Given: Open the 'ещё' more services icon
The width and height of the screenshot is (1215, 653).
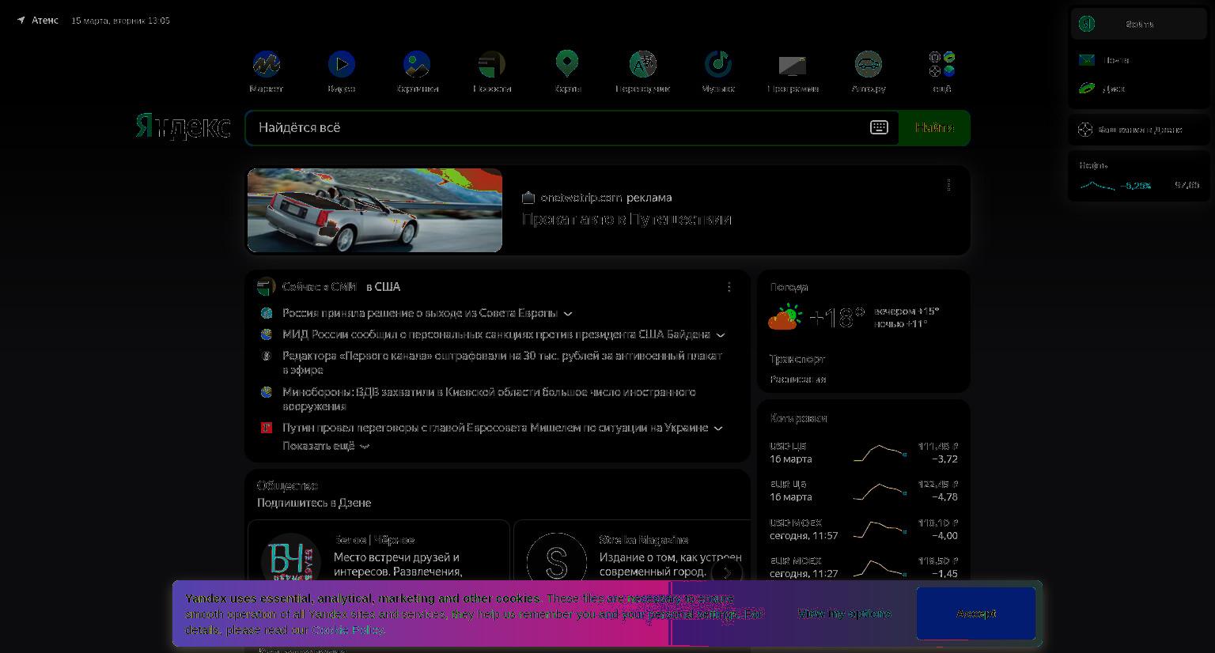Looking at the screenshot, I should (942, 64).
